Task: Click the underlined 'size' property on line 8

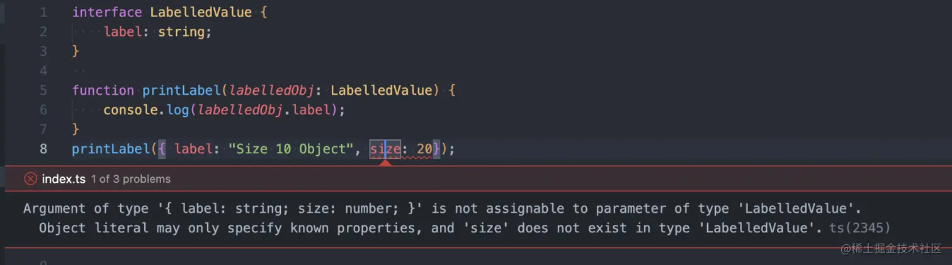Action: coord(385,149)
